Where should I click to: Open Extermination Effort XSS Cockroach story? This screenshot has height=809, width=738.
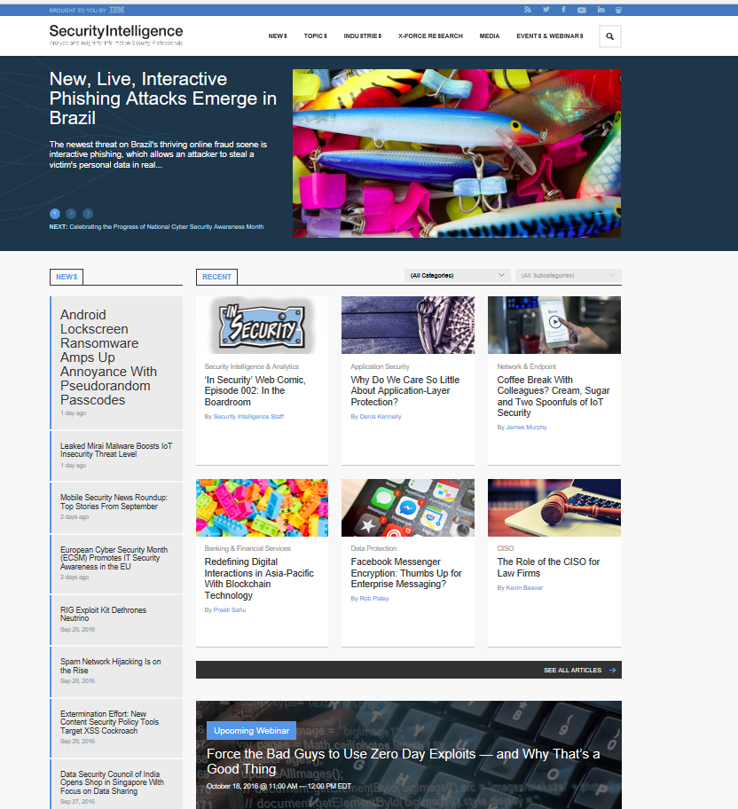[109, 722]
